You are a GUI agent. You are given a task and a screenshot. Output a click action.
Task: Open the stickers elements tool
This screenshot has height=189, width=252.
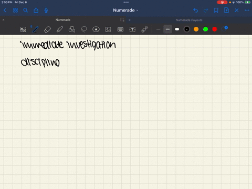click(96, 29)
